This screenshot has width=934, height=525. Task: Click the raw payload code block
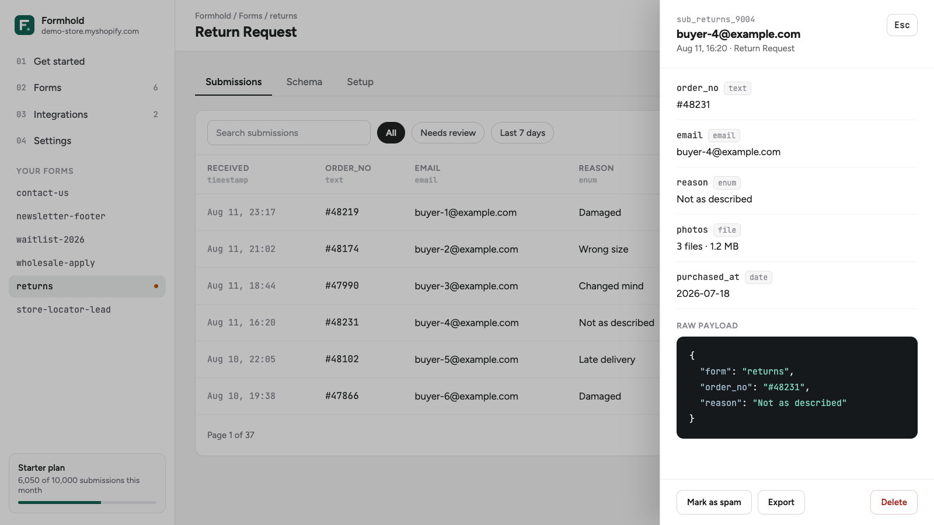coord(797,387)
